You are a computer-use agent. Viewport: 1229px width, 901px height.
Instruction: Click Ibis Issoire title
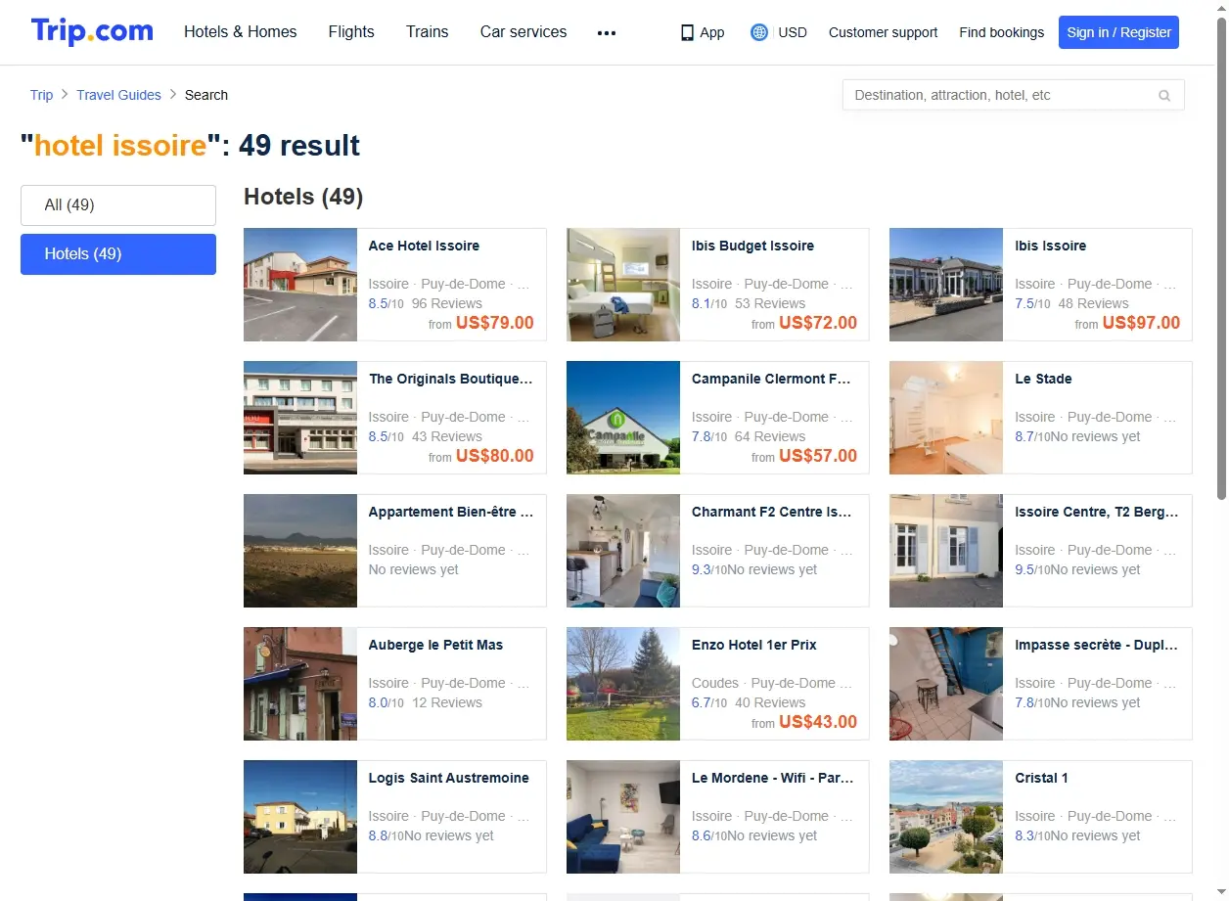coord(1050,246)
